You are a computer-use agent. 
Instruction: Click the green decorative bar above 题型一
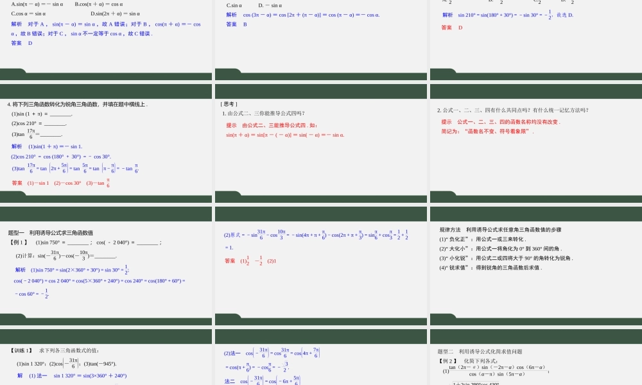106,214
